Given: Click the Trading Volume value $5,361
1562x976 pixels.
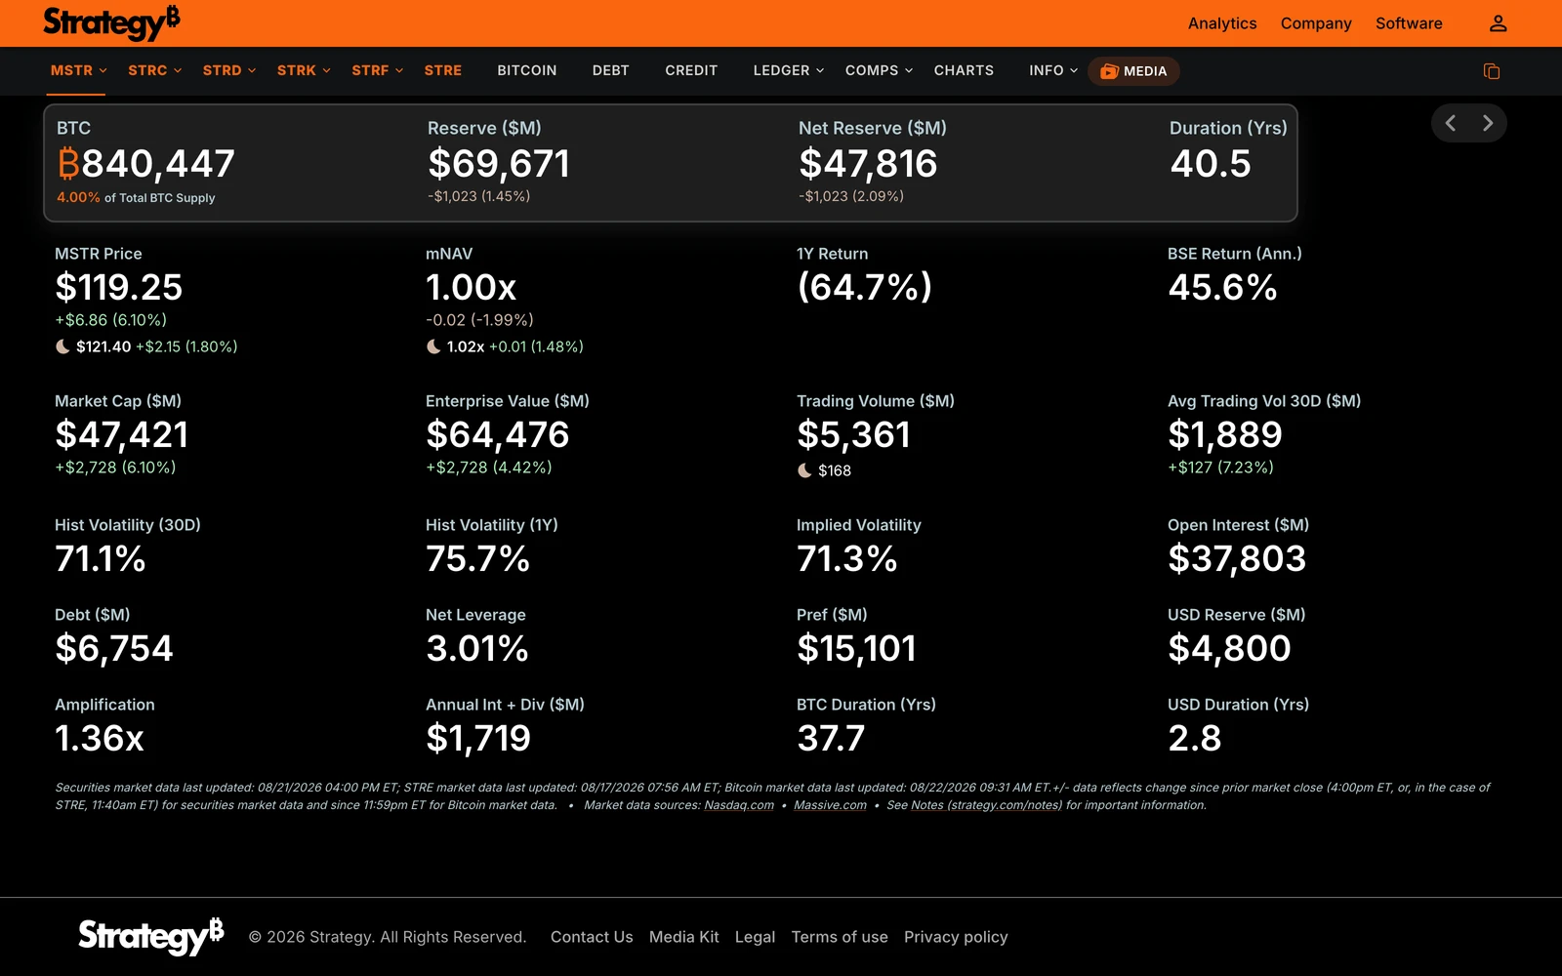Looking at the screenshot, I should pos(854,435).
